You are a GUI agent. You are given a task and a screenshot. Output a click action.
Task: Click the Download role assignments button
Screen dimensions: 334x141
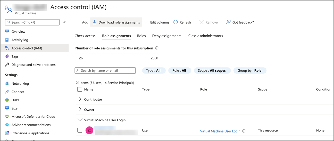point(116,22)
